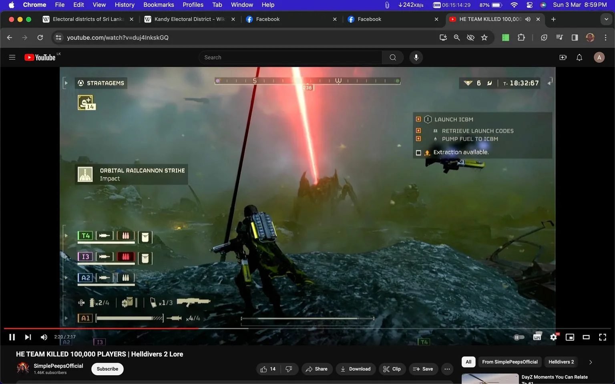Open the Bookmarks menu

(x=159, y=5)
